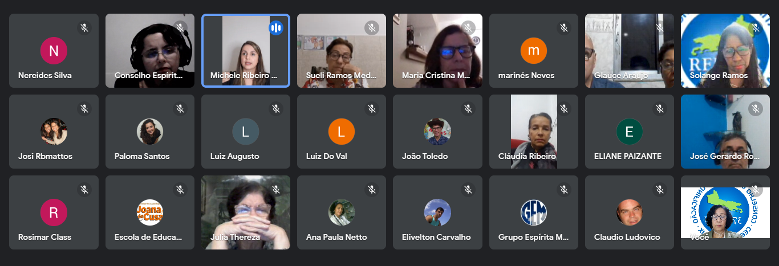Select Julia Thereza's video tile
Screen dimensions: 779x266
click(x=246, y=212)
